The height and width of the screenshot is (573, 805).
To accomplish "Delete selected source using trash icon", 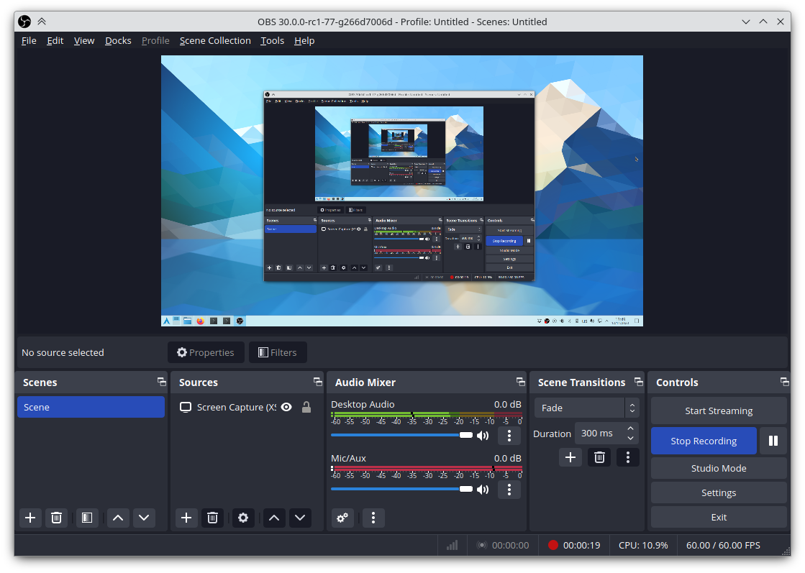I will click(212, 518).
